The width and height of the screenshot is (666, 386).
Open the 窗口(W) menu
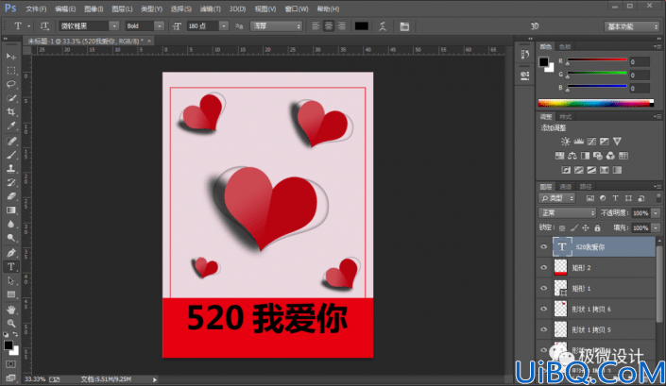[297, 8]
